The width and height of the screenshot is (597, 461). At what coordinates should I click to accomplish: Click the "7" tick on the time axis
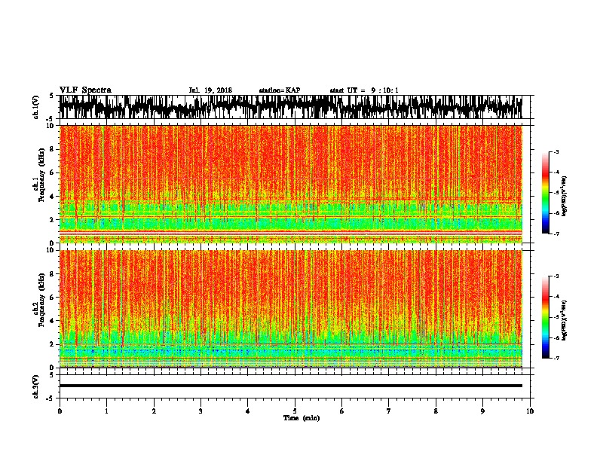click(389, 411)
